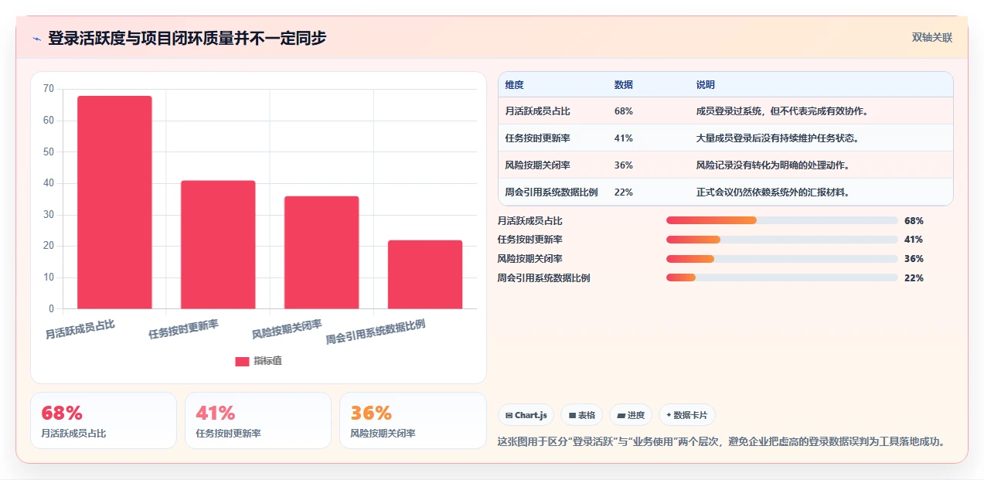This screenshot has width=984, height=480.
Task: Select the 周会引用系统数据比例 chart bar
Action: click(x=425, y=274)
